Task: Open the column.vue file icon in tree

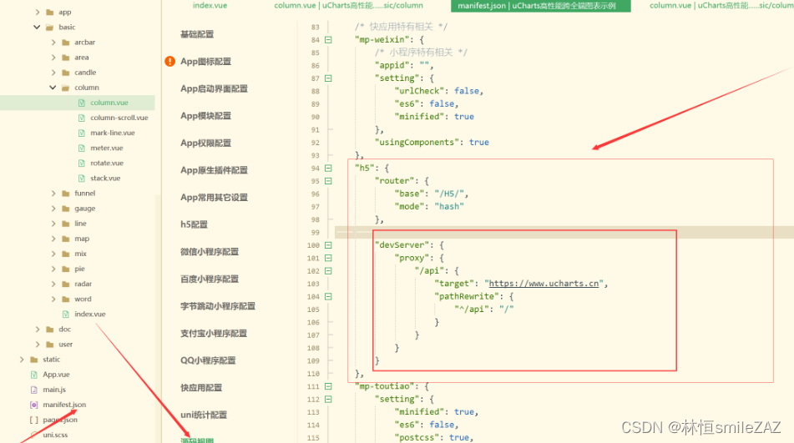Action: 82,103
